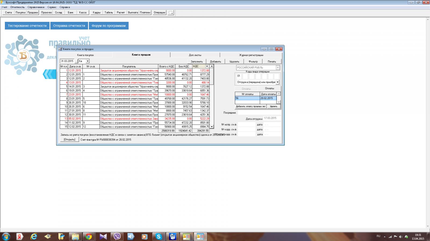Open the Банк toolbar section
Viewport: 430px width, 241px height.
coord(71,13)
